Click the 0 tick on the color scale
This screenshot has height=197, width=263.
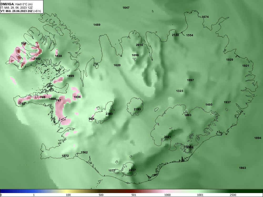click(x=1, y=195)
